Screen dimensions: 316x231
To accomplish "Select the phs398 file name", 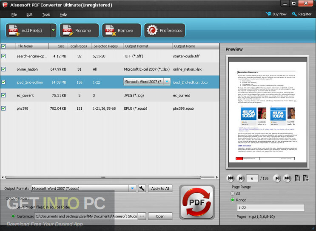I will tap(23, 108).
